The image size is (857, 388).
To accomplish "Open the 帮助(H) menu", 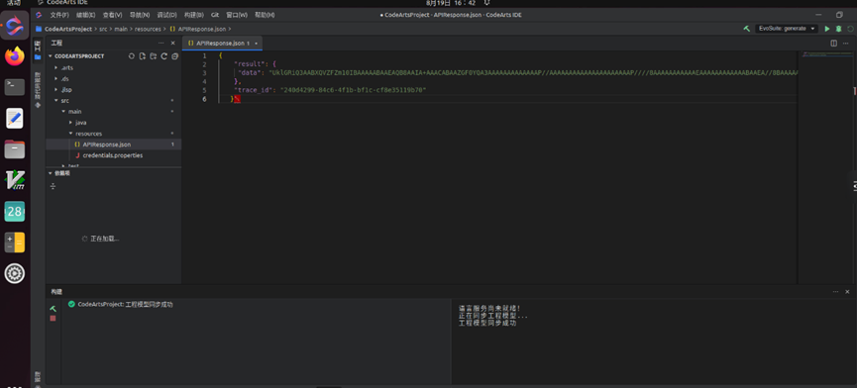I will coord(265,15).
